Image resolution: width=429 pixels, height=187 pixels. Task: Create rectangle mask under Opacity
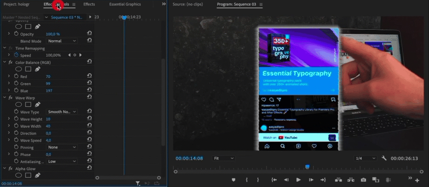coord(28,27)
